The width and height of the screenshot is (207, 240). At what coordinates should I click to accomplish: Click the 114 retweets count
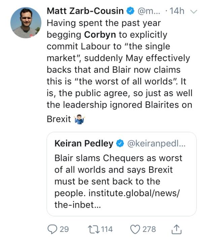(x=107, y=230)
